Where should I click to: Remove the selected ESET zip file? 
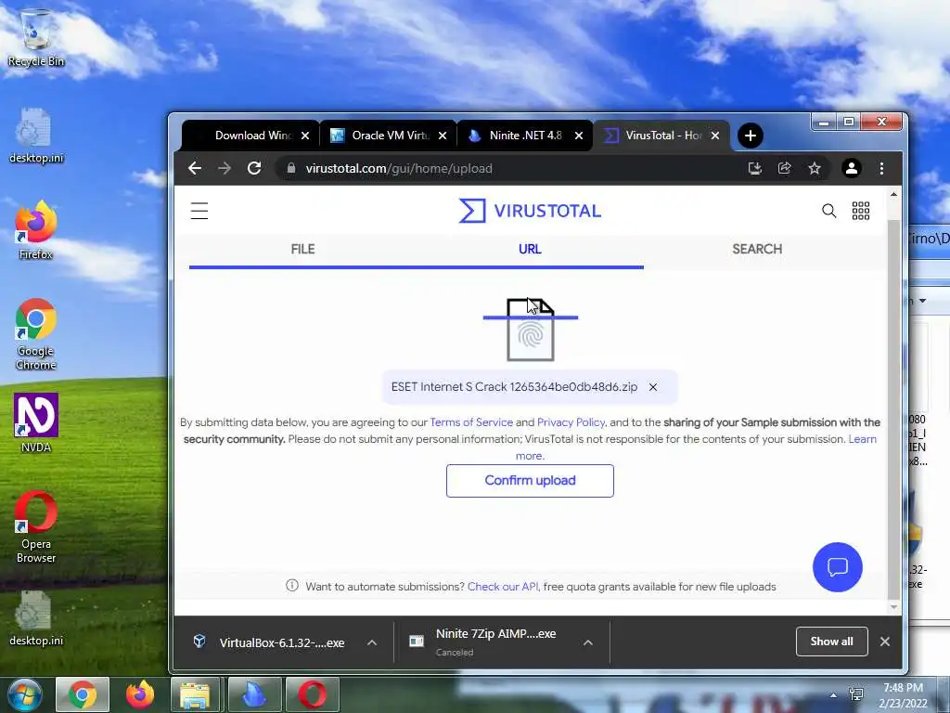pyautogui.click(x=653, y=387)
